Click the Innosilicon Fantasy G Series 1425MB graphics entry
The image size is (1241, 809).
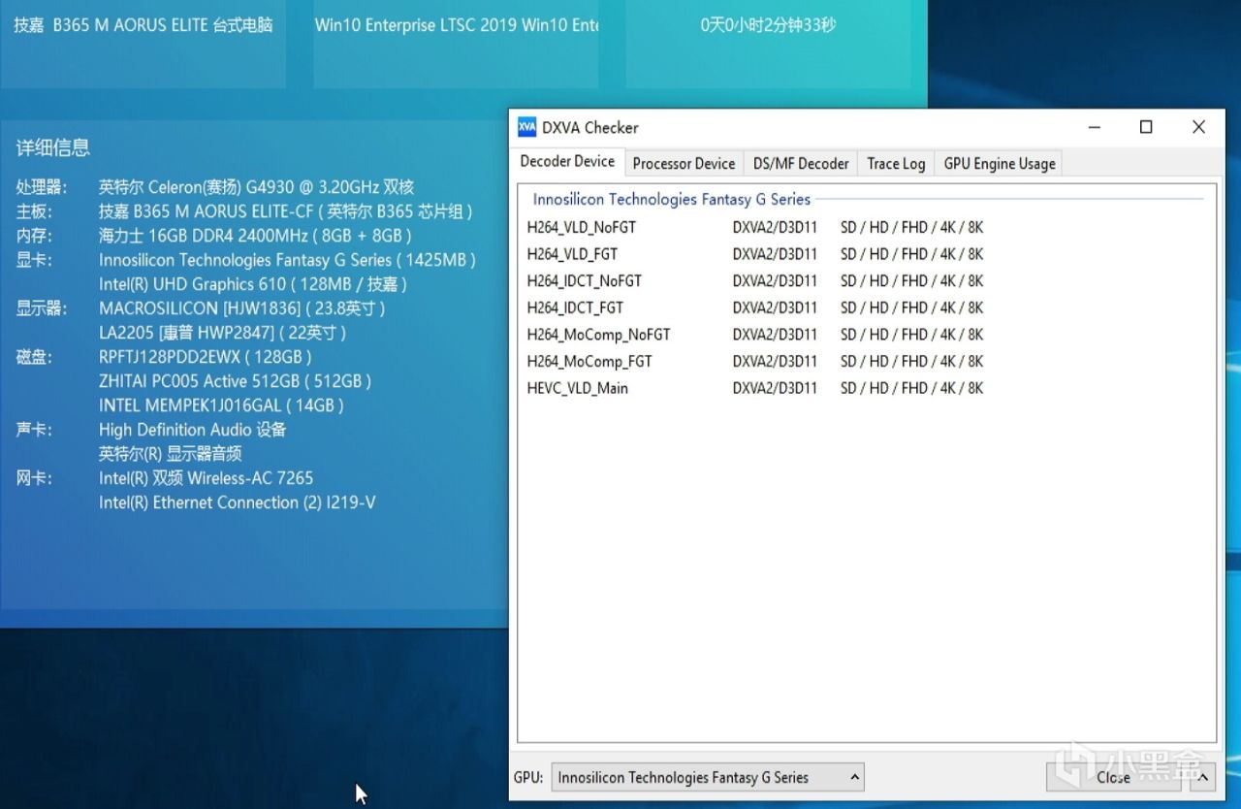tap(287, 260)
